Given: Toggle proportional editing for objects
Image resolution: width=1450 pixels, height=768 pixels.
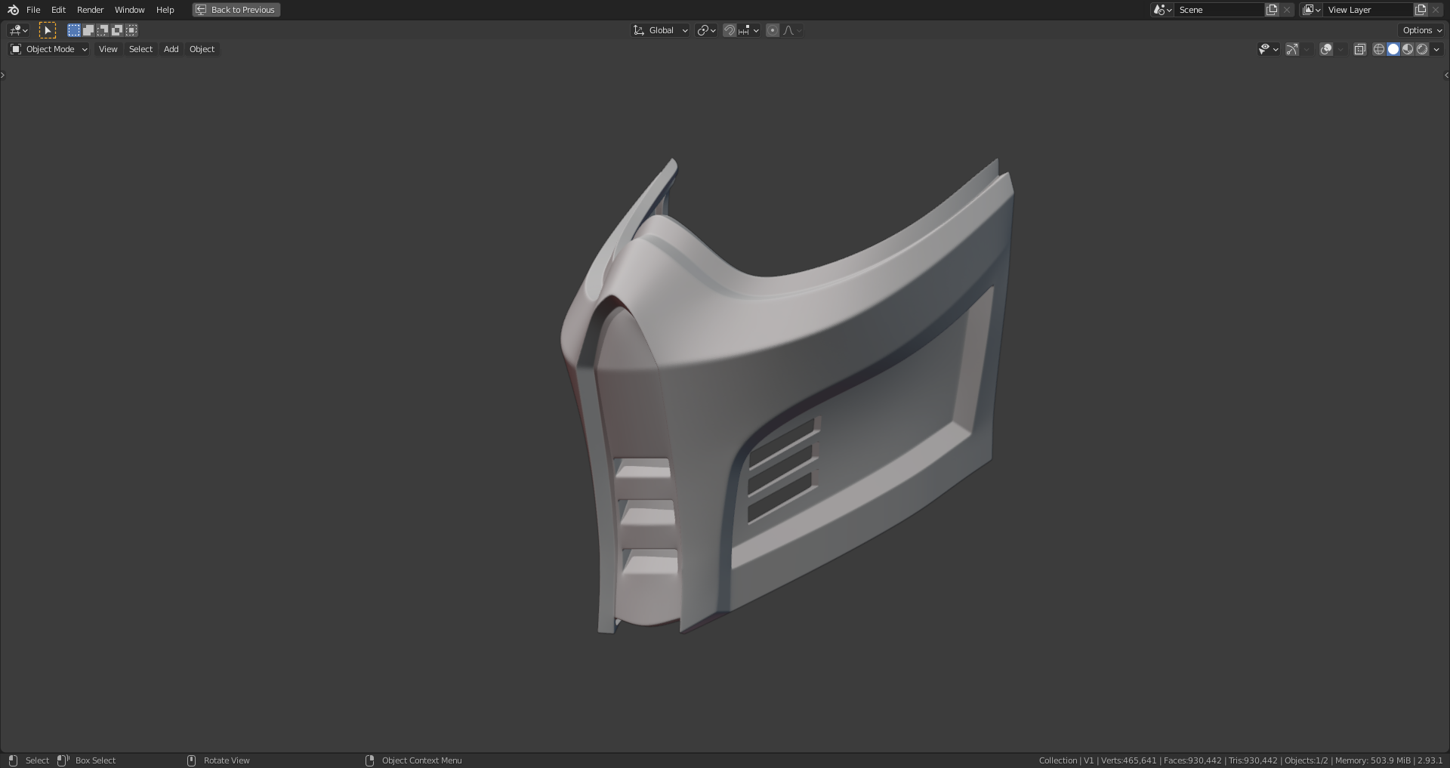Looking at the screenshot, I should pyautogui.click(x=773, y=30).
